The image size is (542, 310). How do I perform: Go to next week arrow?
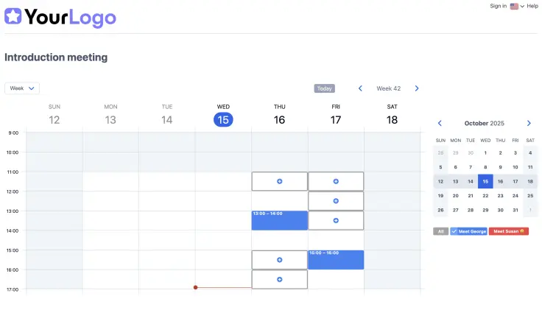tap(417, 88)
